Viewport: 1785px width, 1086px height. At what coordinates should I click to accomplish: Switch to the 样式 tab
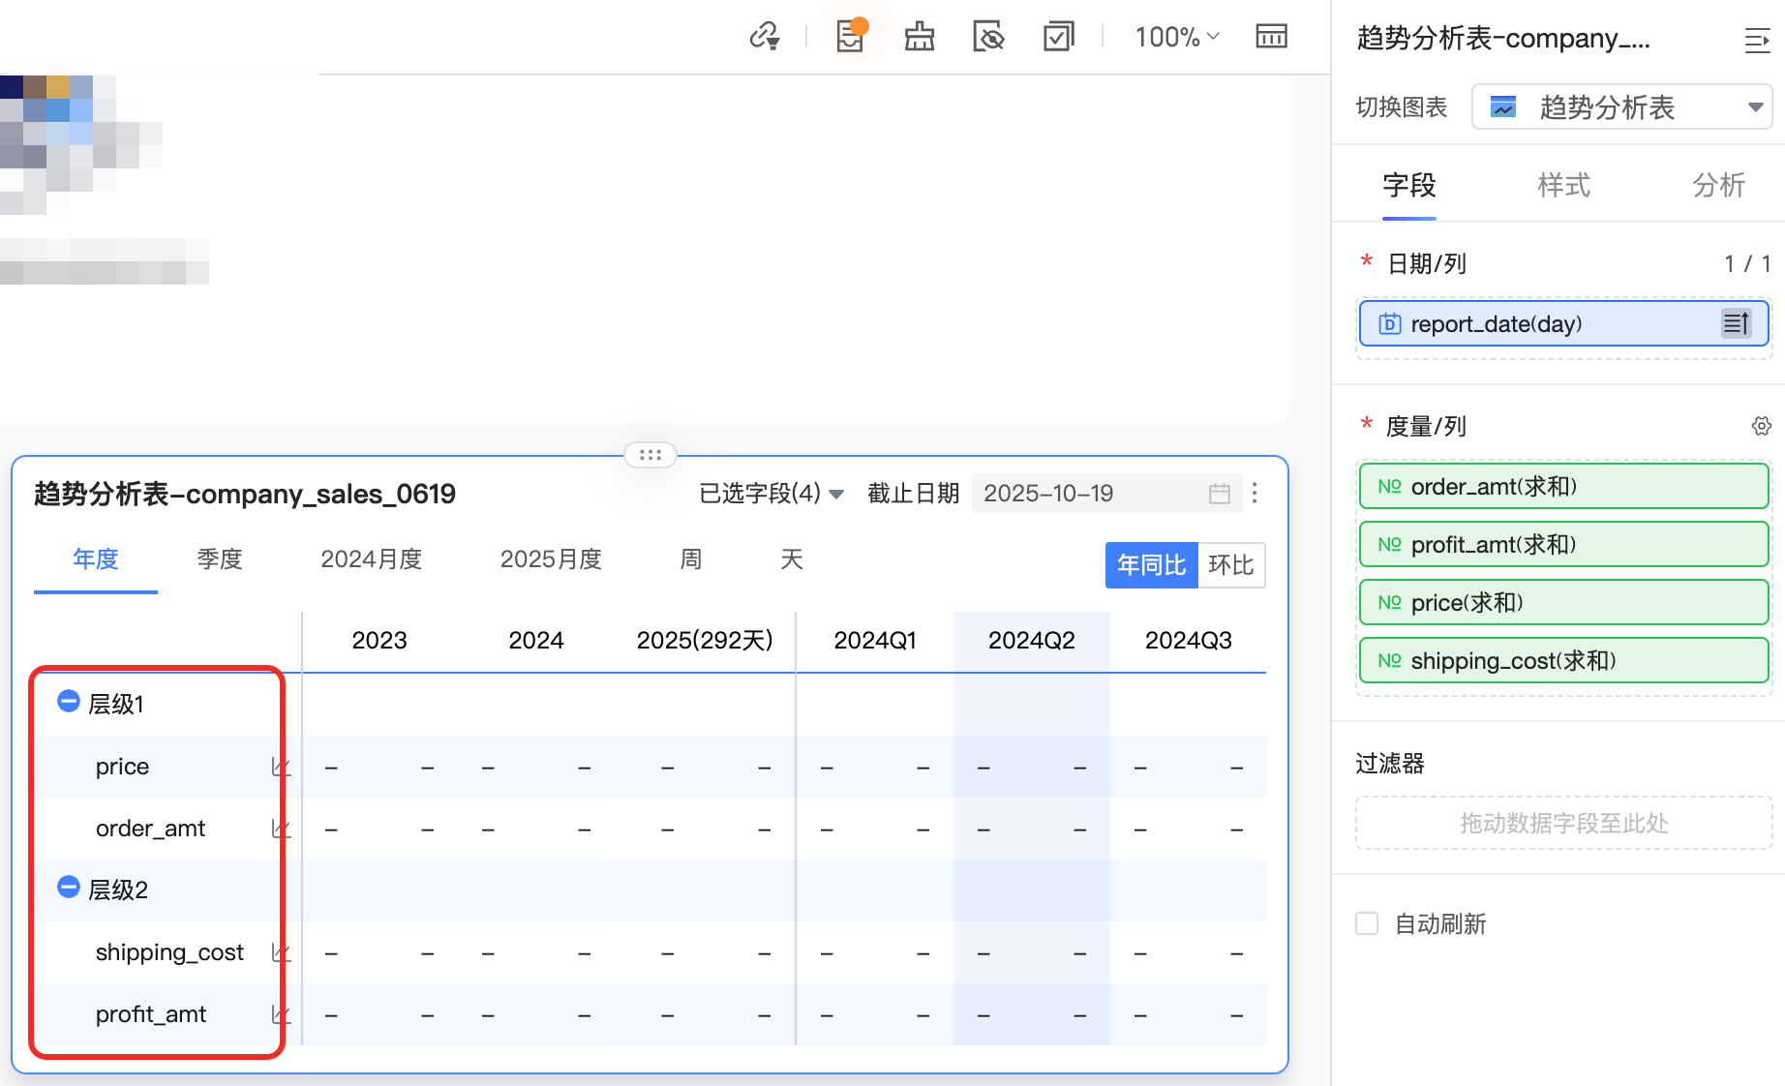tap(1563, 185)
